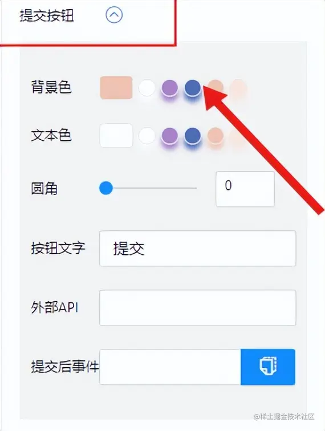The image size is (325, 431).
Task: Pick the blue preset dot for 文本色
Action: pyautogui.click(x=193, y=136)
